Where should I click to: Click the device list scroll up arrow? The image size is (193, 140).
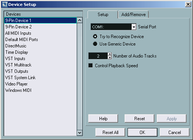(x=80, y=20)
